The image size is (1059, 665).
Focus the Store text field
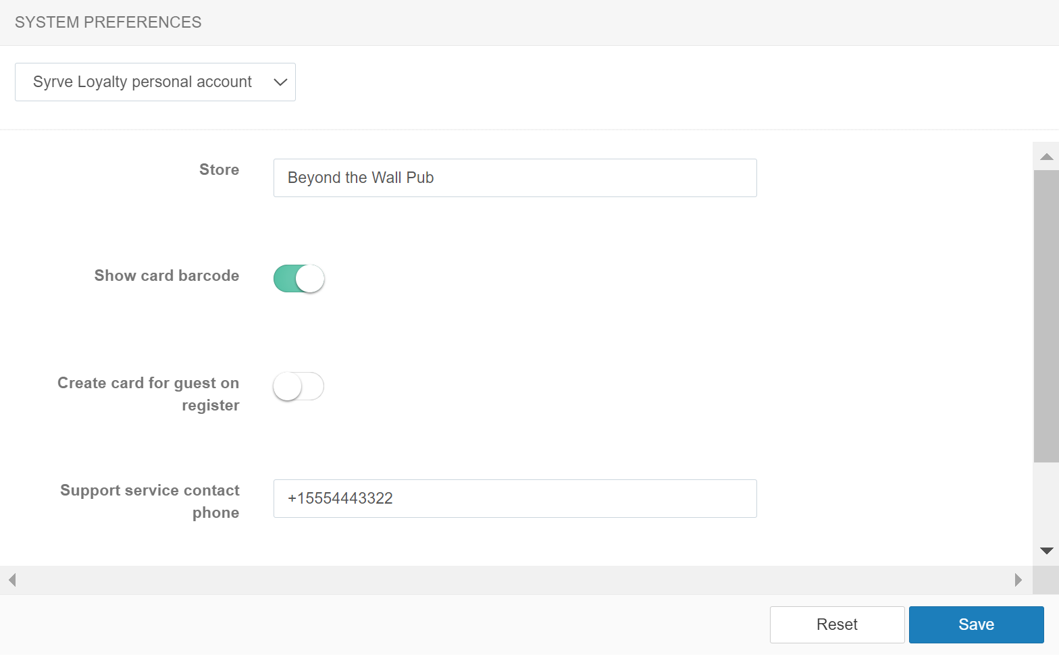pos(515,178)
